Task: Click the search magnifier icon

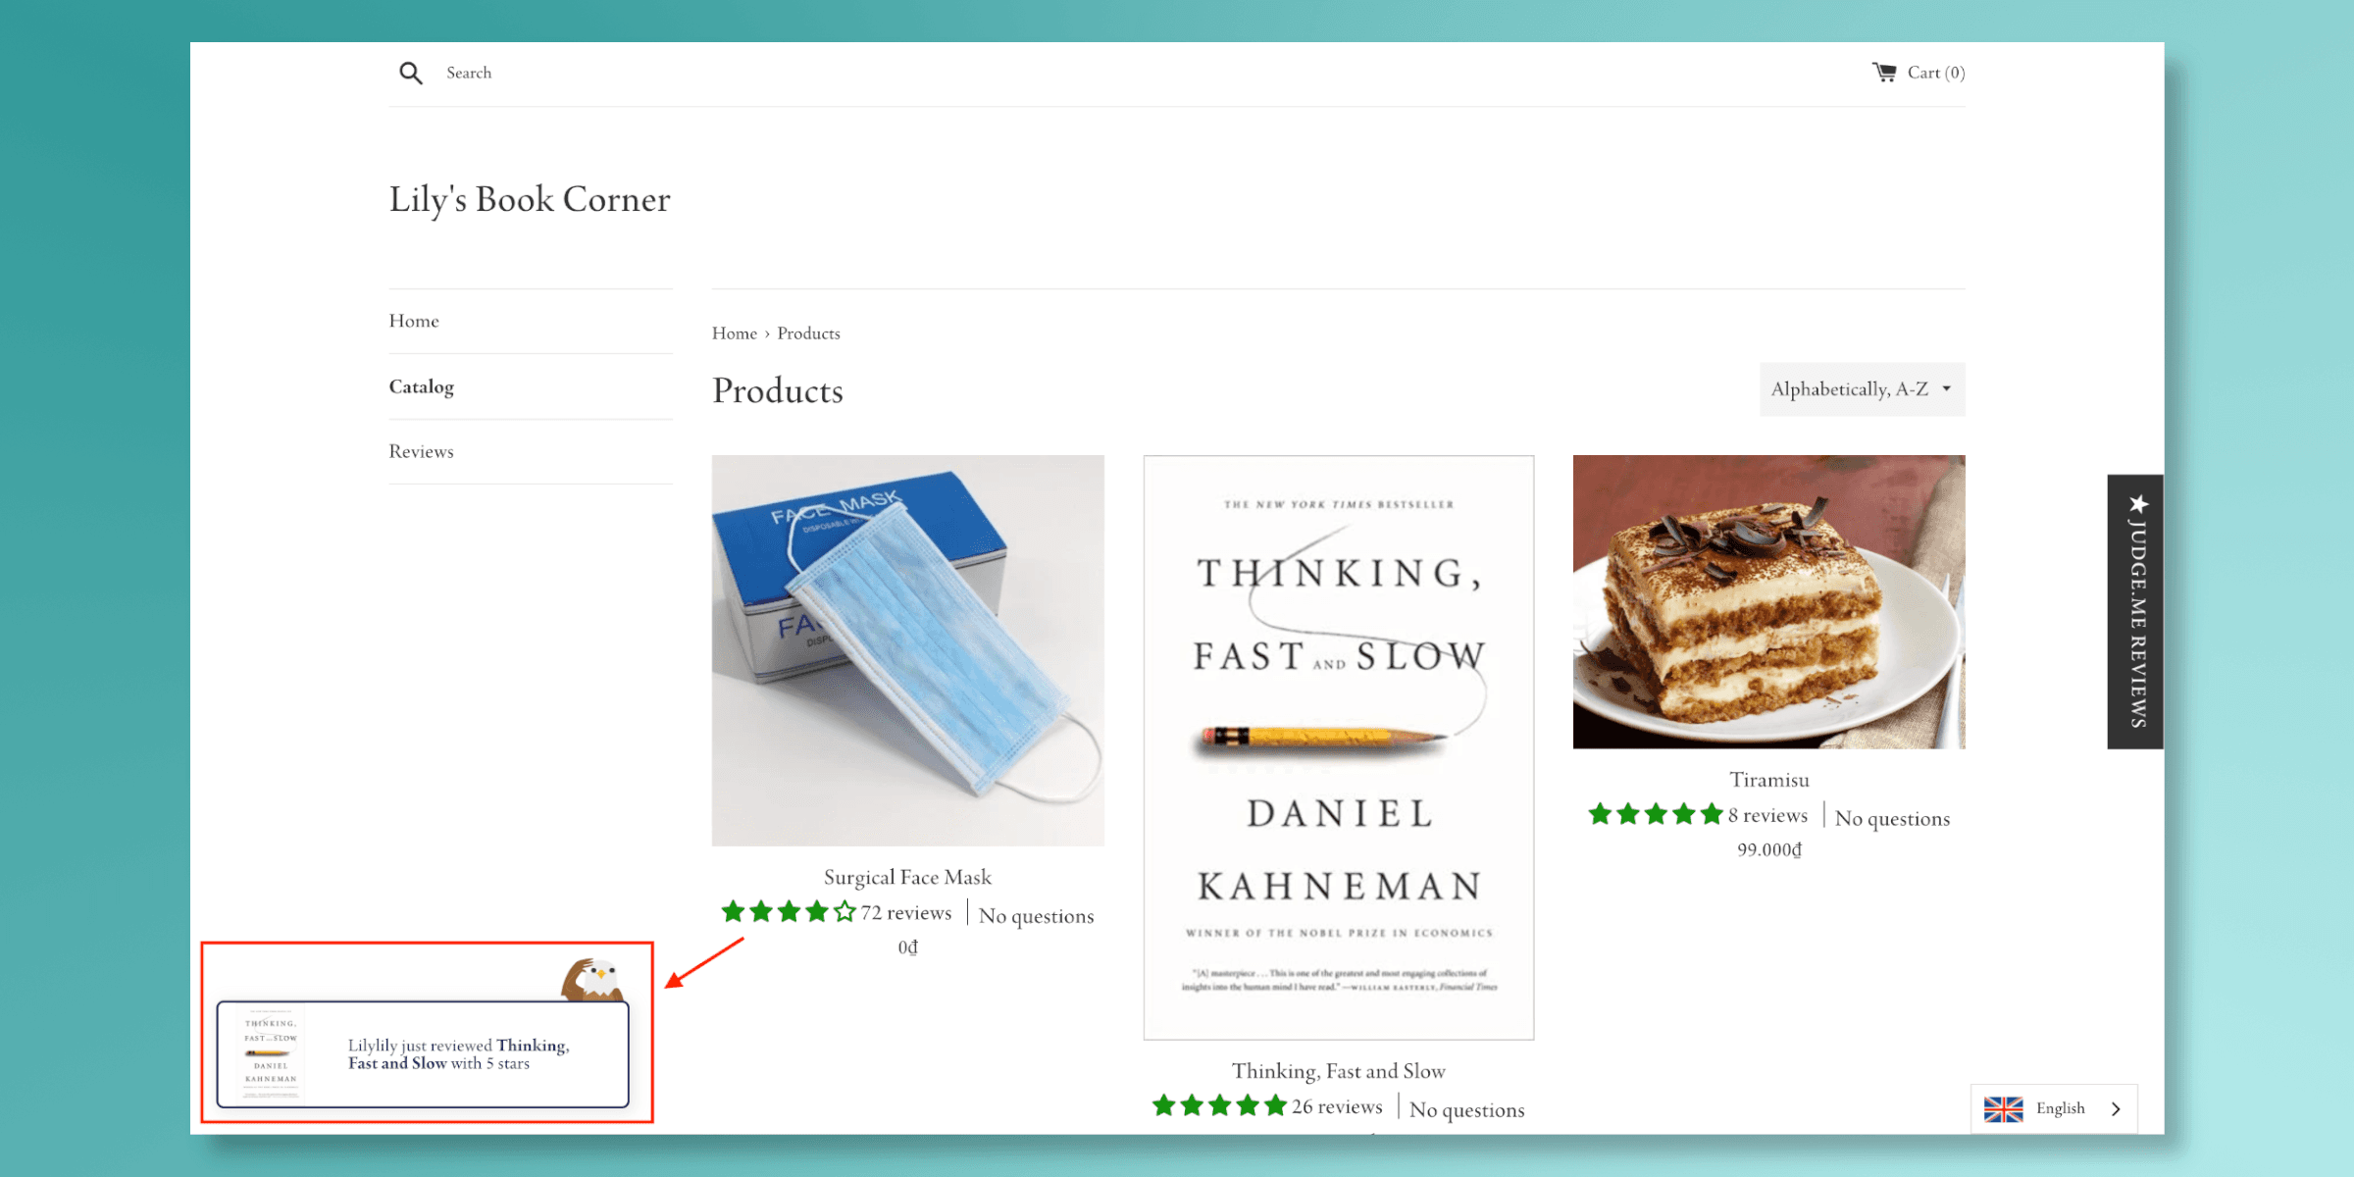Action: click(411, 73)
